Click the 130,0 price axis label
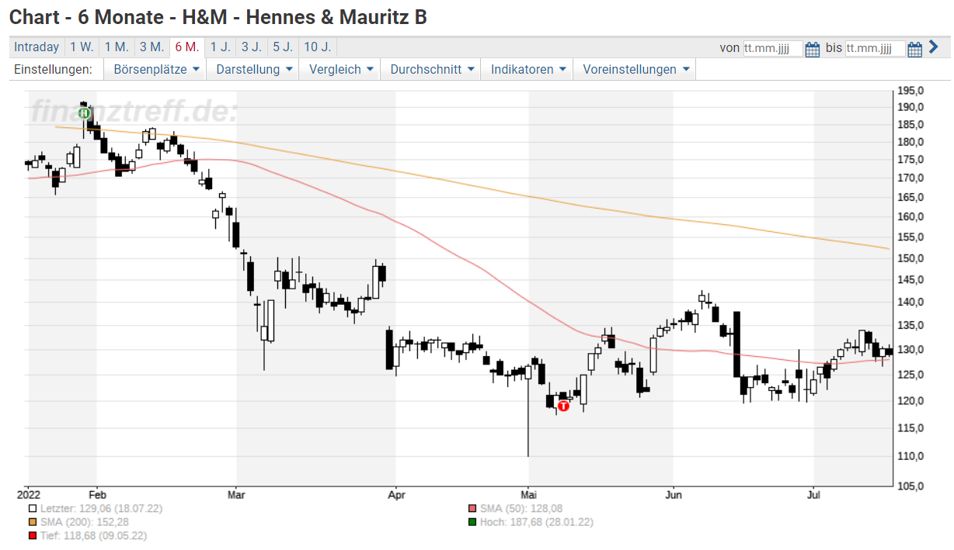The height and width of the screenshot is (550, 954). [x=910, y=350]
